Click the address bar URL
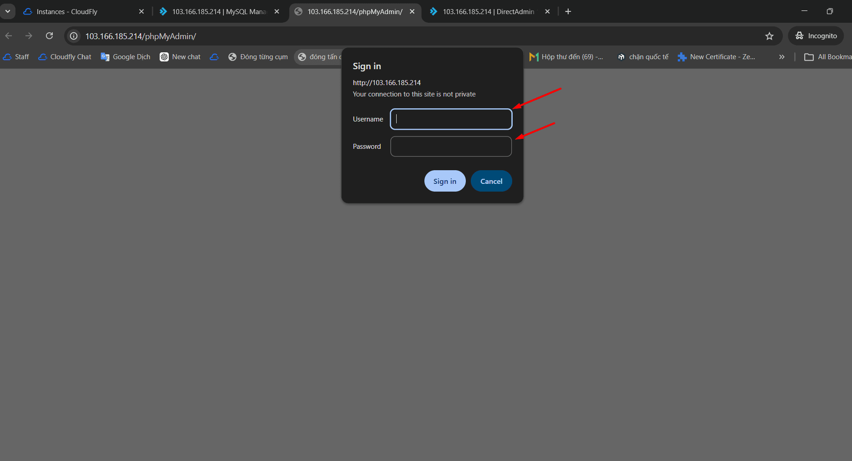This screenshot has height=461, width=852. [141, 36]
